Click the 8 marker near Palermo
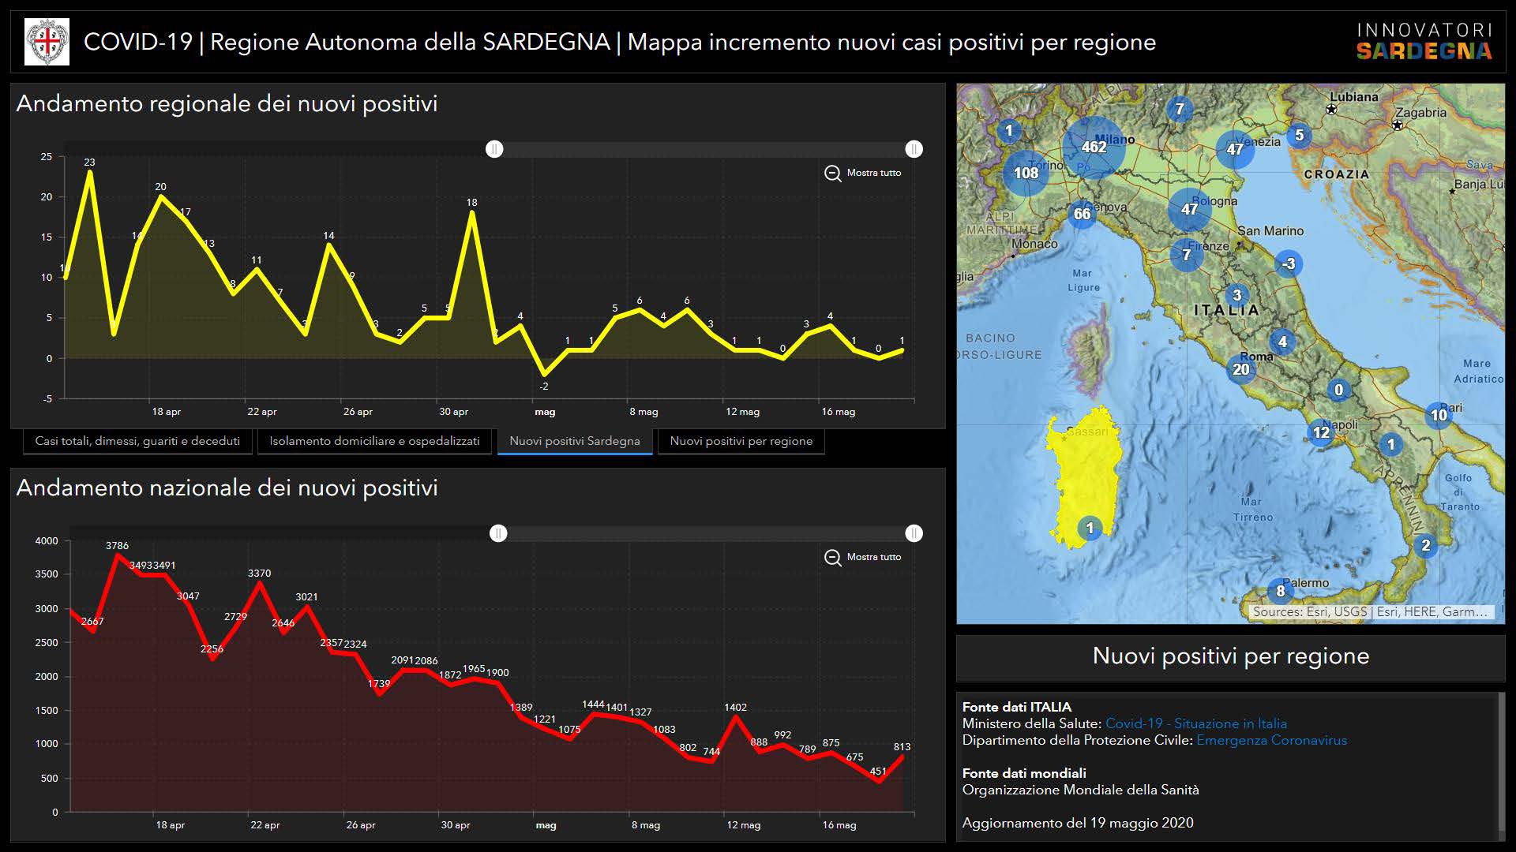1516x852 pixels. (1280, 591)
